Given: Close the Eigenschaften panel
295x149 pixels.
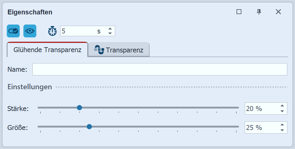Looking at the screenshot, I should pyautogui.click(x=278, y=12).
